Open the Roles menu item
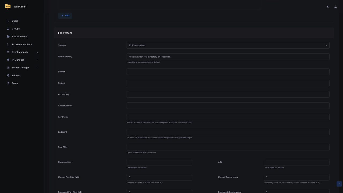The height and width of the screenshot is (193, 343). click(x=15, y=83)
